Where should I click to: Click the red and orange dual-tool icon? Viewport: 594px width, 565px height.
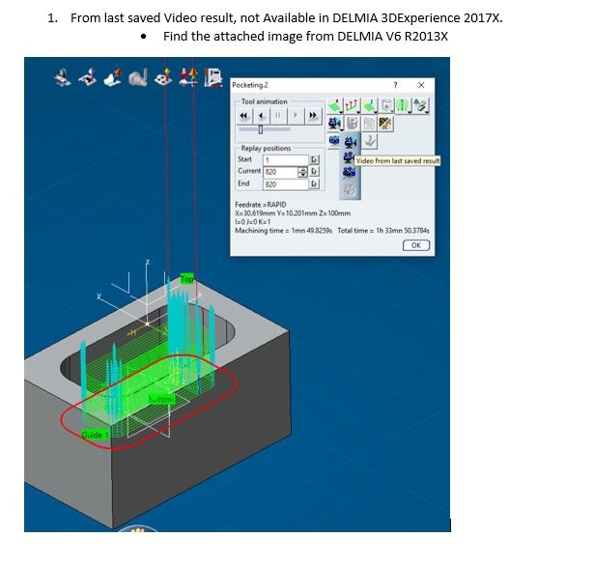(188, 77)
